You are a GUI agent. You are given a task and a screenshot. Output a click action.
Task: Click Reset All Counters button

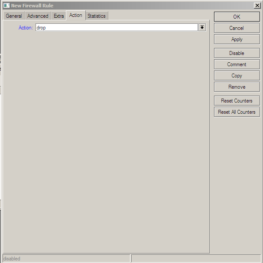(237, 112)
